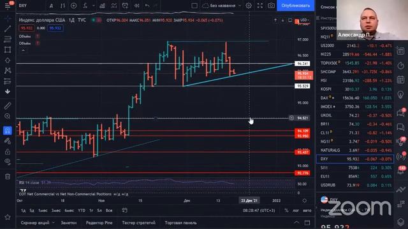Open the USD currency dropdown

[305, 20]
